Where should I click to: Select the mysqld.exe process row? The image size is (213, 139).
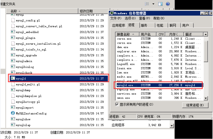click(159, 85)
